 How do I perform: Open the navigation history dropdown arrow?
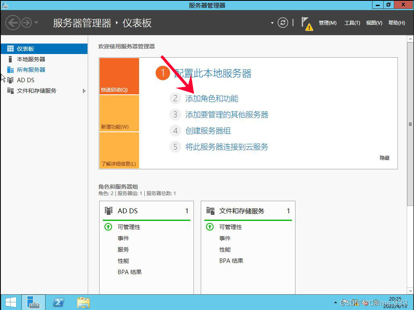pyautogui.click(x=36, y=23)
